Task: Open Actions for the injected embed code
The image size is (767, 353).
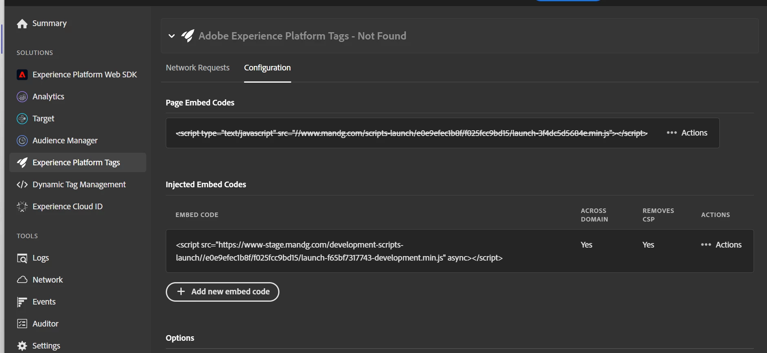Action: coord(721,245)
